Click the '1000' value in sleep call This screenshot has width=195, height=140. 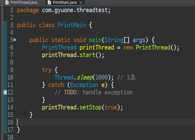[102, 77]
